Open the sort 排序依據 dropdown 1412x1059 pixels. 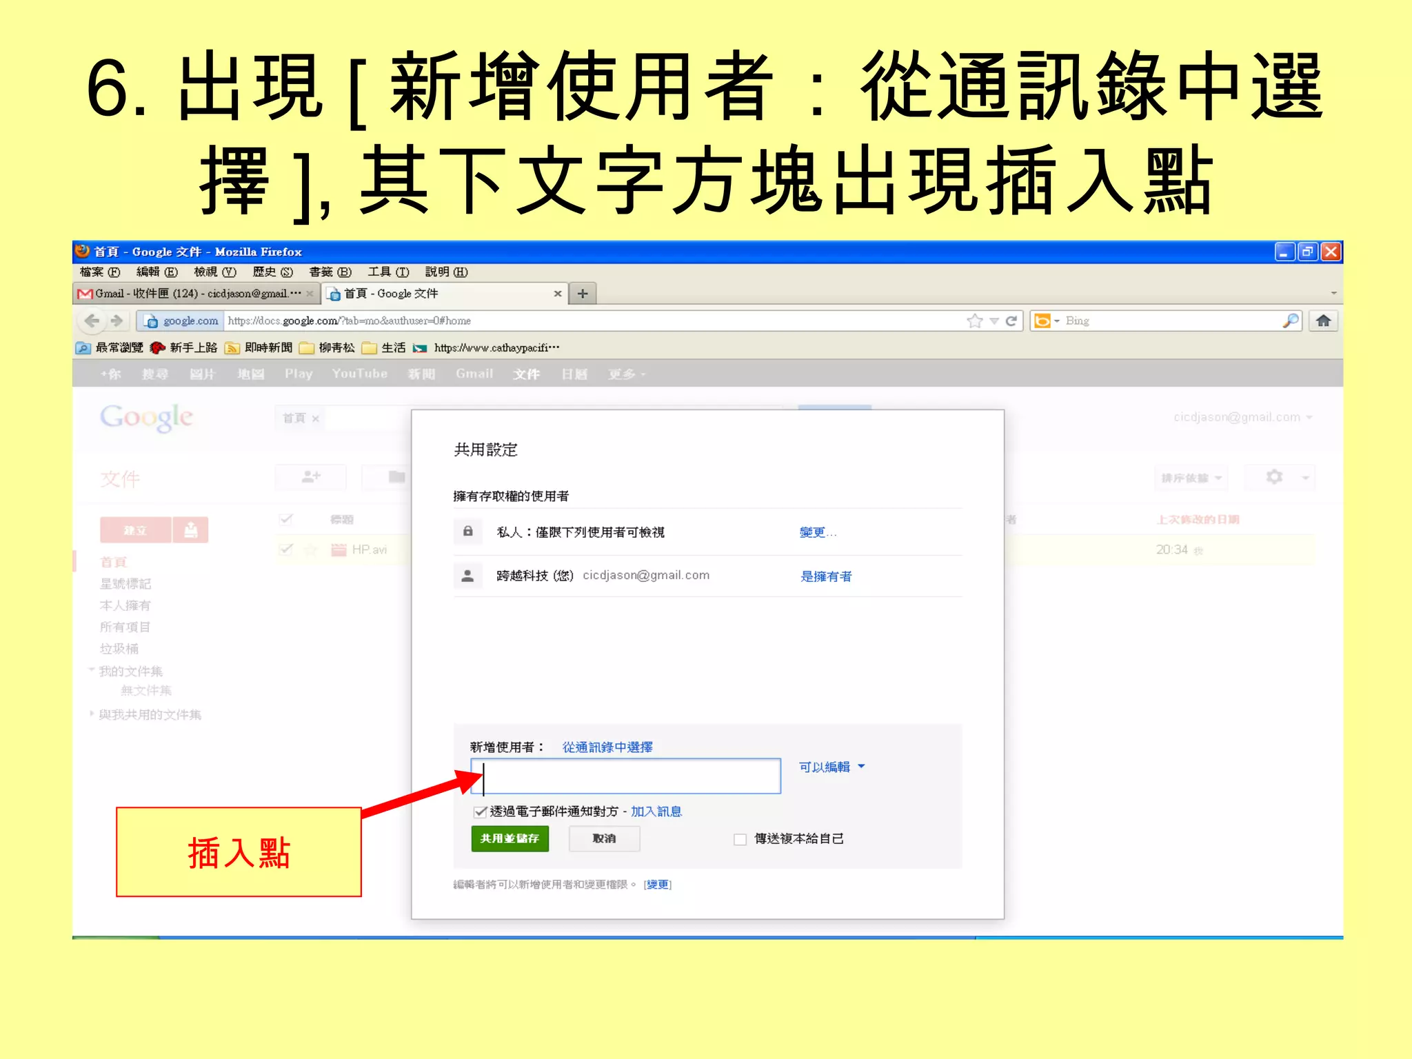(x=1191, y=478)
